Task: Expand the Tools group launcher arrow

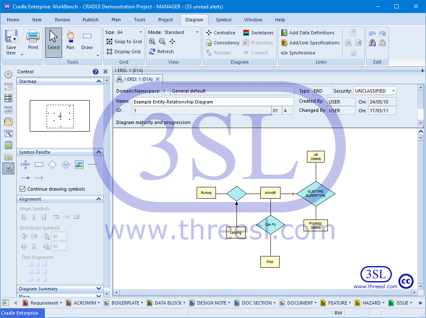Action: point(98,56)
